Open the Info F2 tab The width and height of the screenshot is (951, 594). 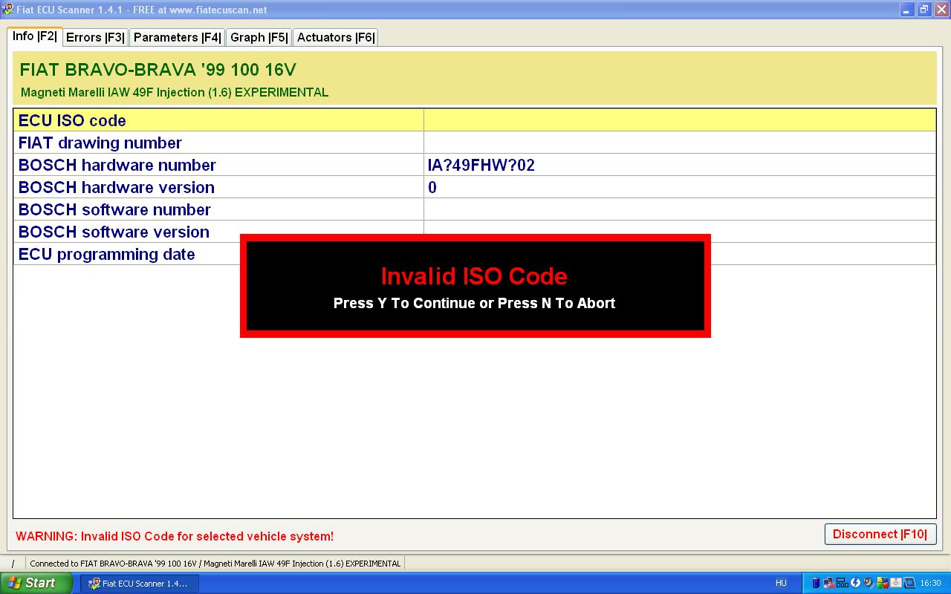(x=34, y=36)
